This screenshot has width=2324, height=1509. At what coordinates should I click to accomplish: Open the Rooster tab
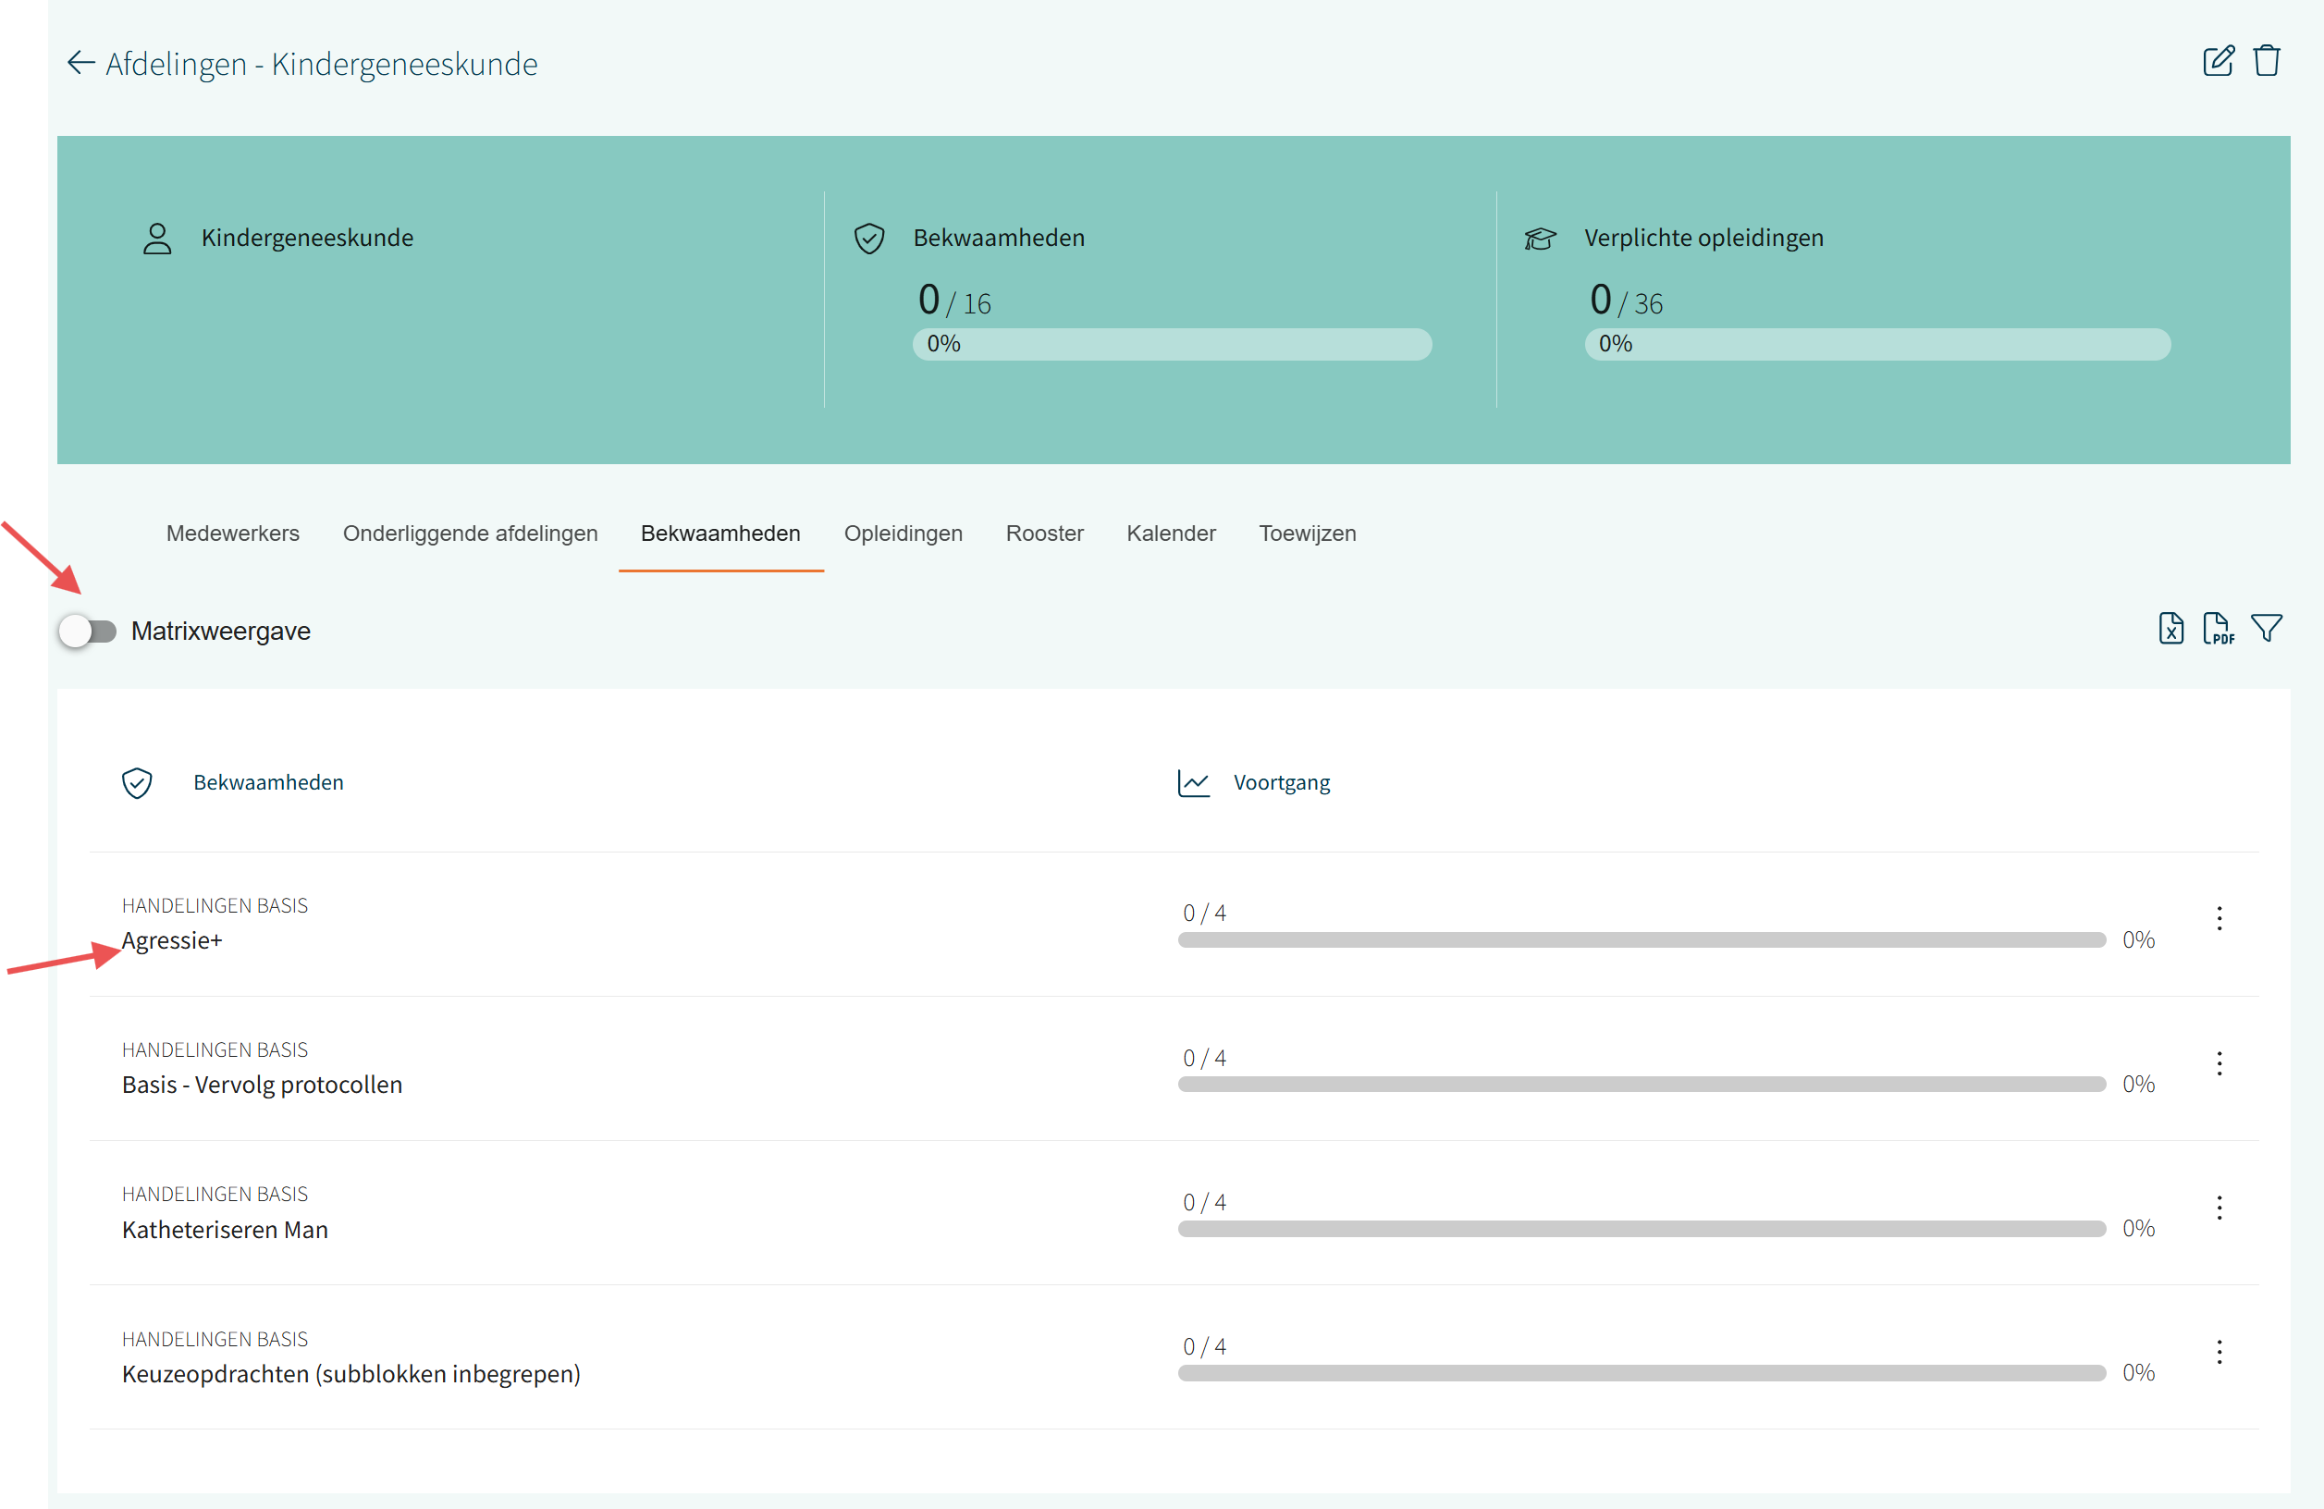(x=1044, y=534)
